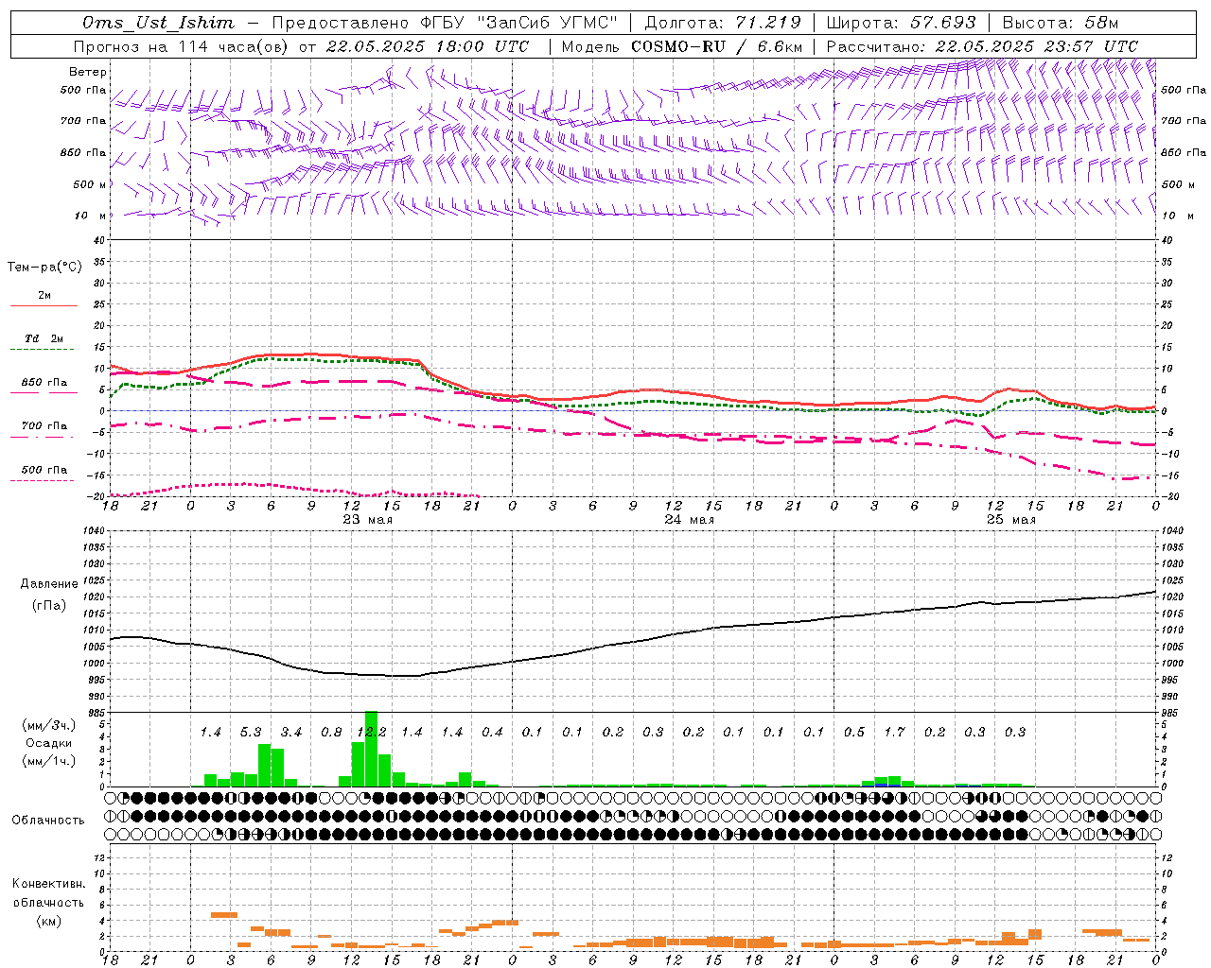The image size is (1211, 968).
Task: Select the Высота: 58м text
Action: click(x=1060, y=23)
